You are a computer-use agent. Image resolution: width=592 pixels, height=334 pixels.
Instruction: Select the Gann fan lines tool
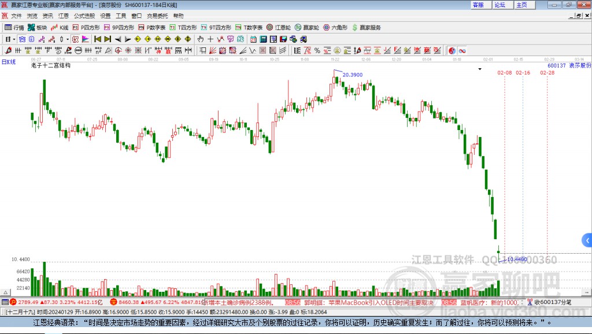coord(213,51)
